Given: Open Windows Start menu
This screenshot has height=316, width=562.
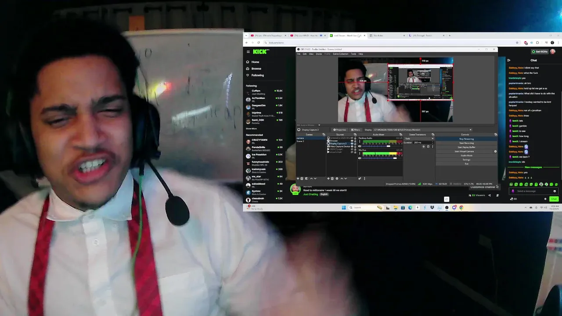Looking at the screenshot, I should [344, 208].
